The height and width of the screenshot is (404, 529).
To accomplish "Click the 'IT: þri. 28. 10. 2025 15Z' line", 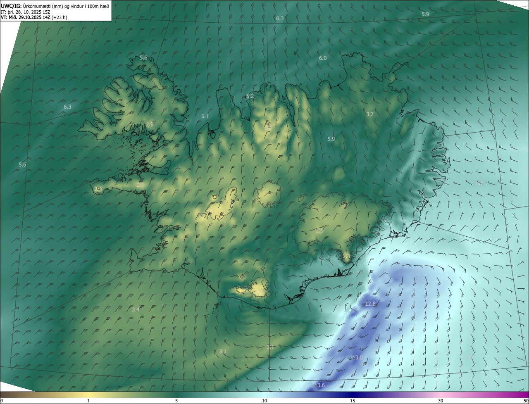I will point(26,12).
